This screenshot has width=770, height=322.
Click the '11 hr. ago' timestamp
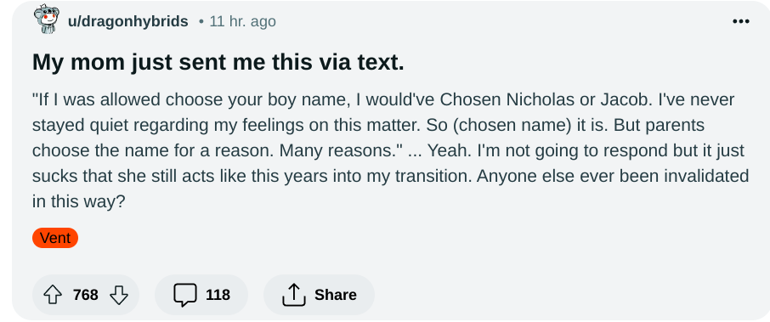242,21
